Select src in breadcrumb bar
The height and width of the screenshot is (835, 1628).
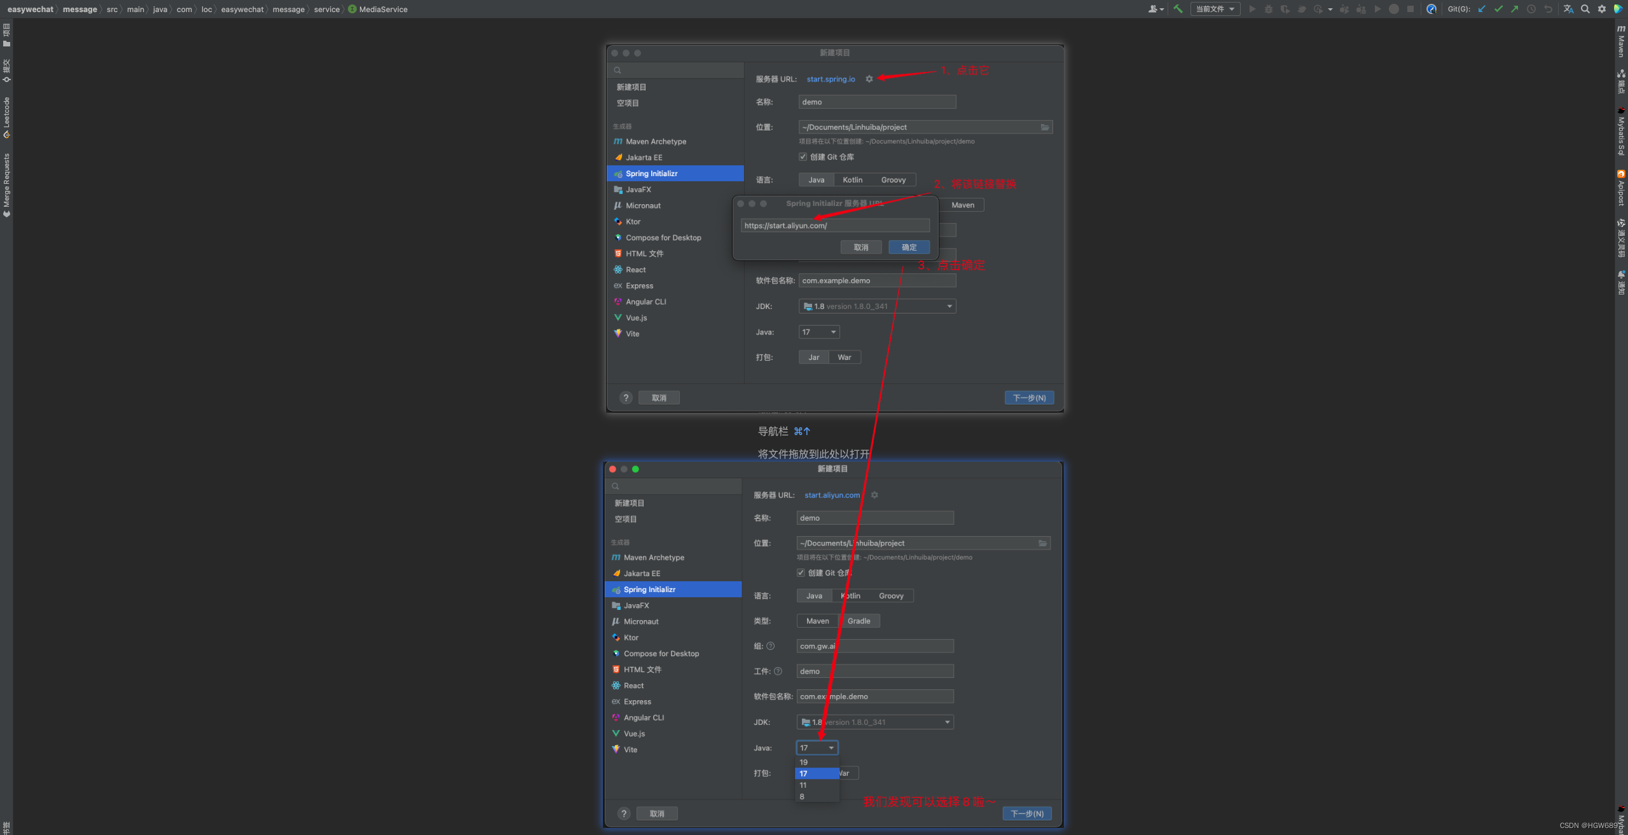(x=112, y=9)
